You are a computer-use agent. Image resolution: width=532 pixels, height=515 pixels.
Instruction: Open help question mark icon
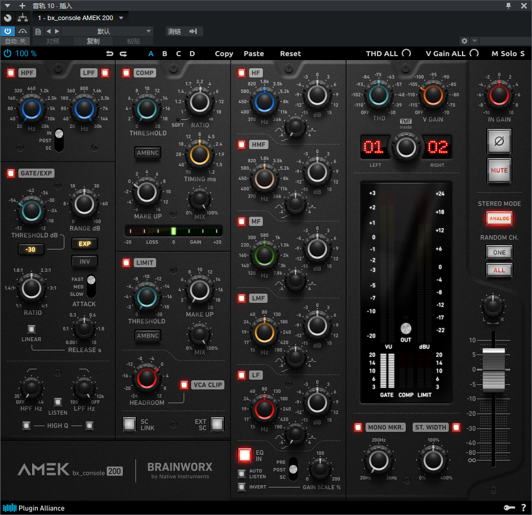[523, 508]
